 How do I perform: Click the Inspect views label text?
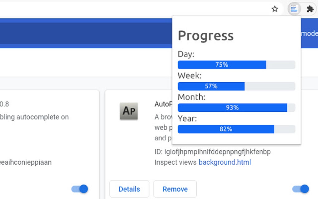coord(176,162)
